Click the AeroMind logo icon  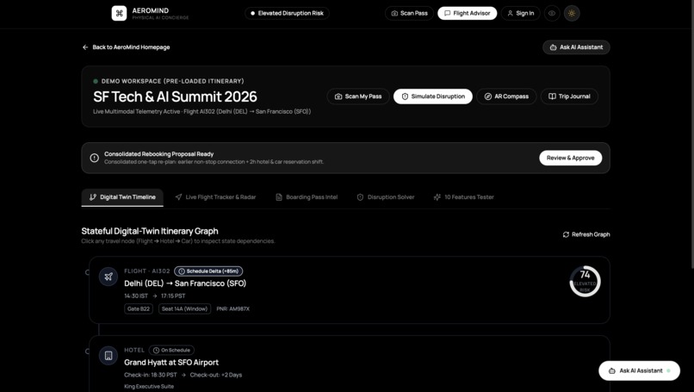pyautogui.click(x=119, y=13)
